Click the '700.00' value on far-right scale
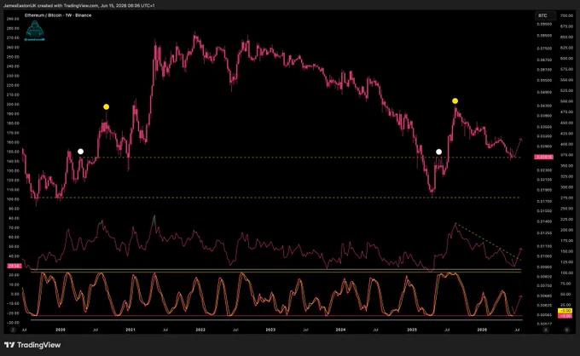 [x=566, y=16]
